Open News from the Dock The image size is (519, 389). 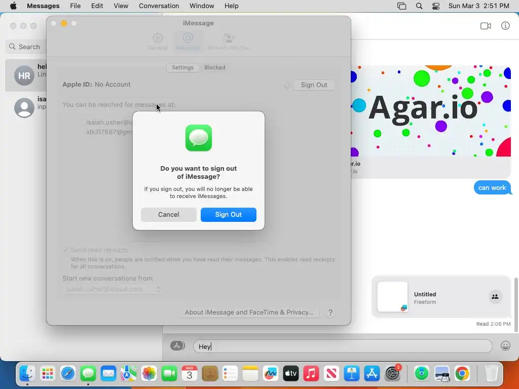[x=331, y=374]
